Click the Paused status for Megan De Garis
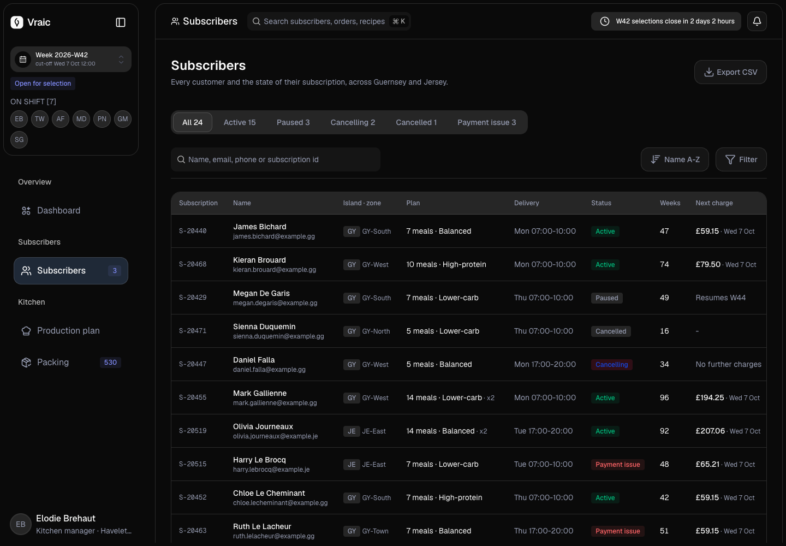 point(607,298)
